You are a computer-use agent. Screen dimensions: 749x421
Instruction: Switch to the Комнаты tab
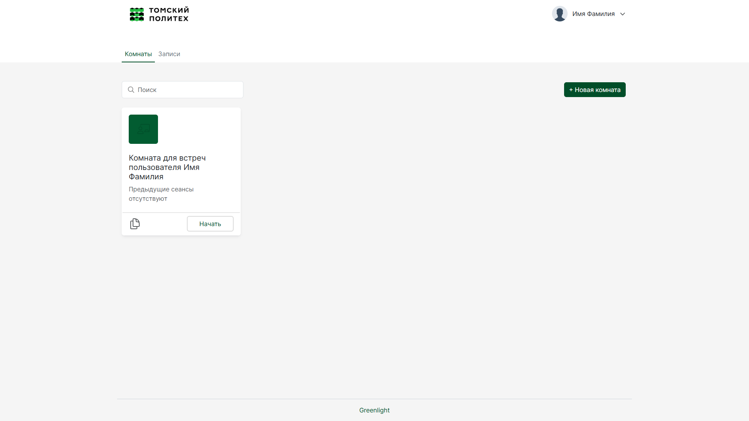tap(138, 54)
